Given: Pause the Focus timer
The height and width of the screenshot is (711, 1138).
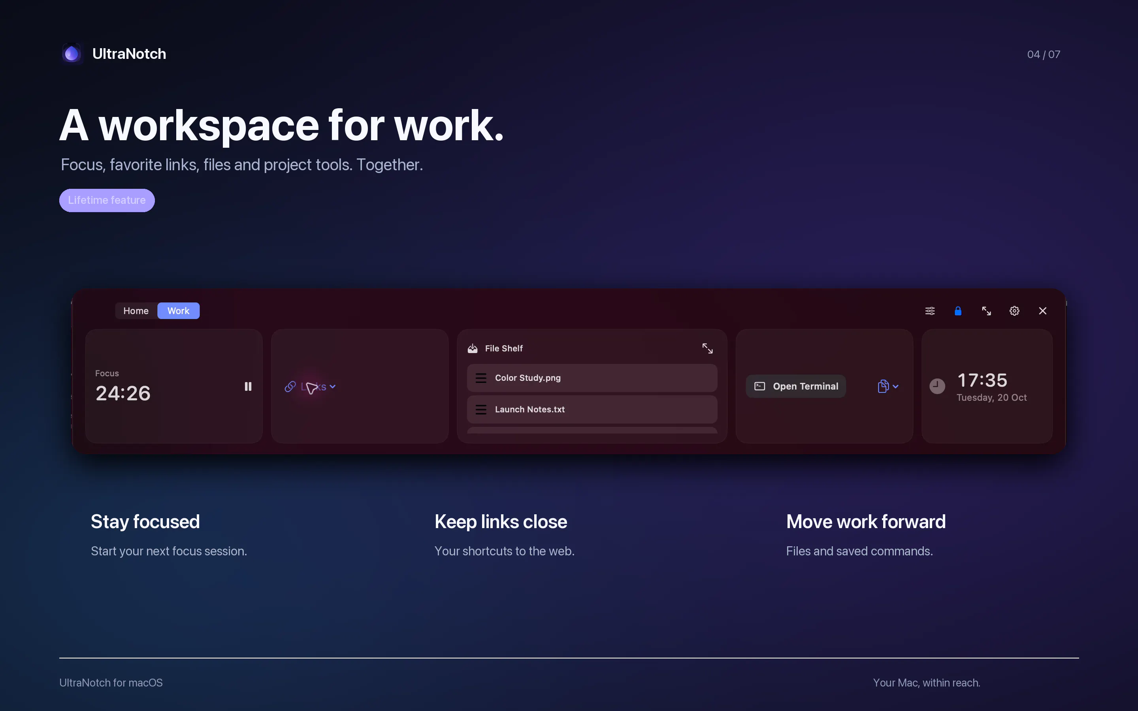Looking at the screenshot, I should [x=248, y=387].
